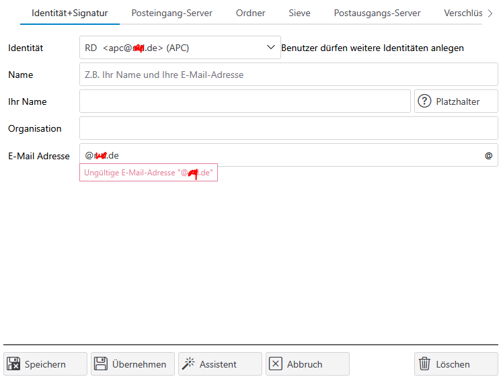Click the @ icon in E-Mail field

[x=489, y=156]
